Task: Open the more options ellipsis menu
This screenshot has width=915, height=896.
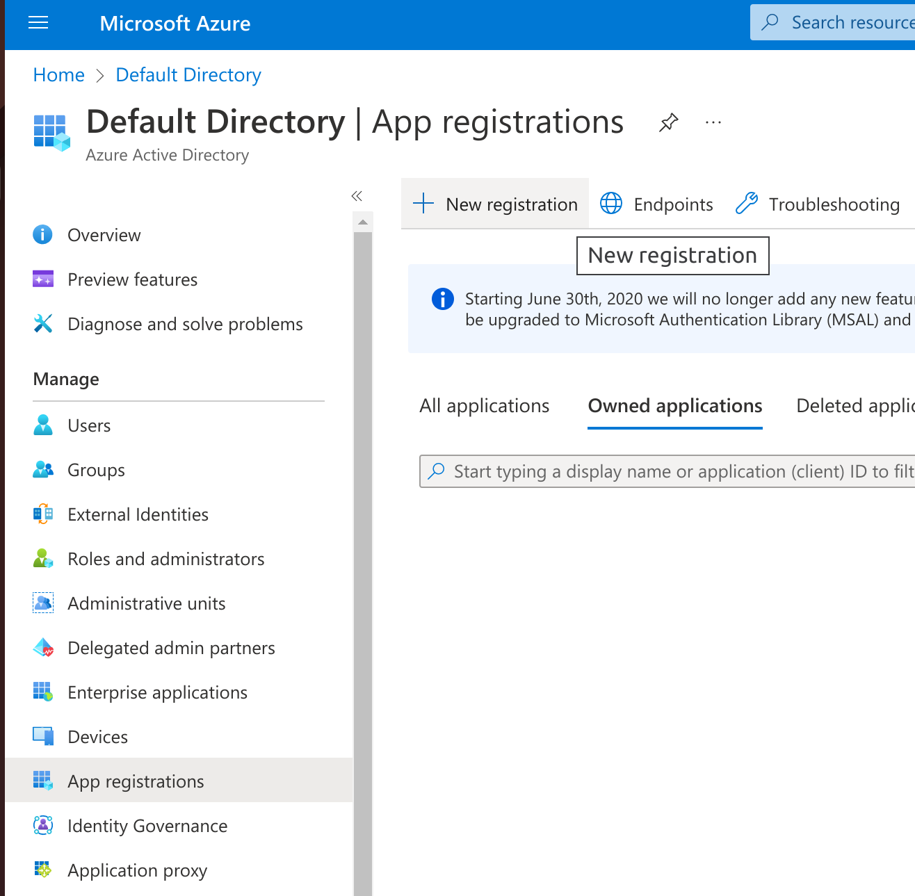Action: click(x=713, y=122)
